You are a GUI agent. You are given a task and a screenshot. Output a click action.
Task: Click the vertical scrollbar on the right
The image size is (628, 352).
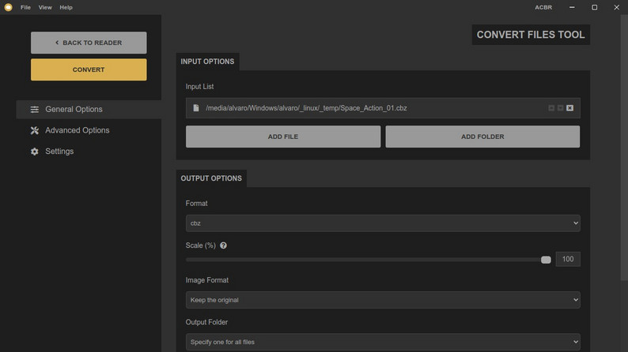(x=624, y=148)
